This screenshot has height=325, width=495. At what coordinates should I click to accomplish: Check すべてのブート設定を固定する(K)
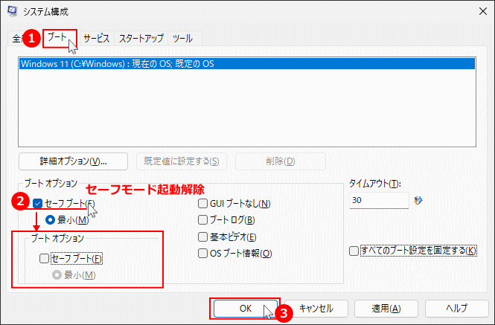pos(354,251)
